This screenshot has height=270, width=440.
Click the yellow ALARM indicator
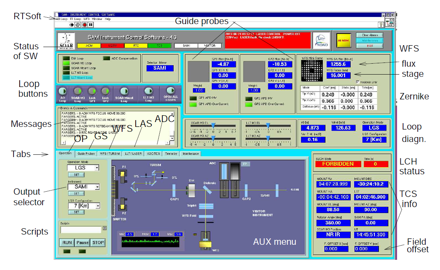point(343,41)
